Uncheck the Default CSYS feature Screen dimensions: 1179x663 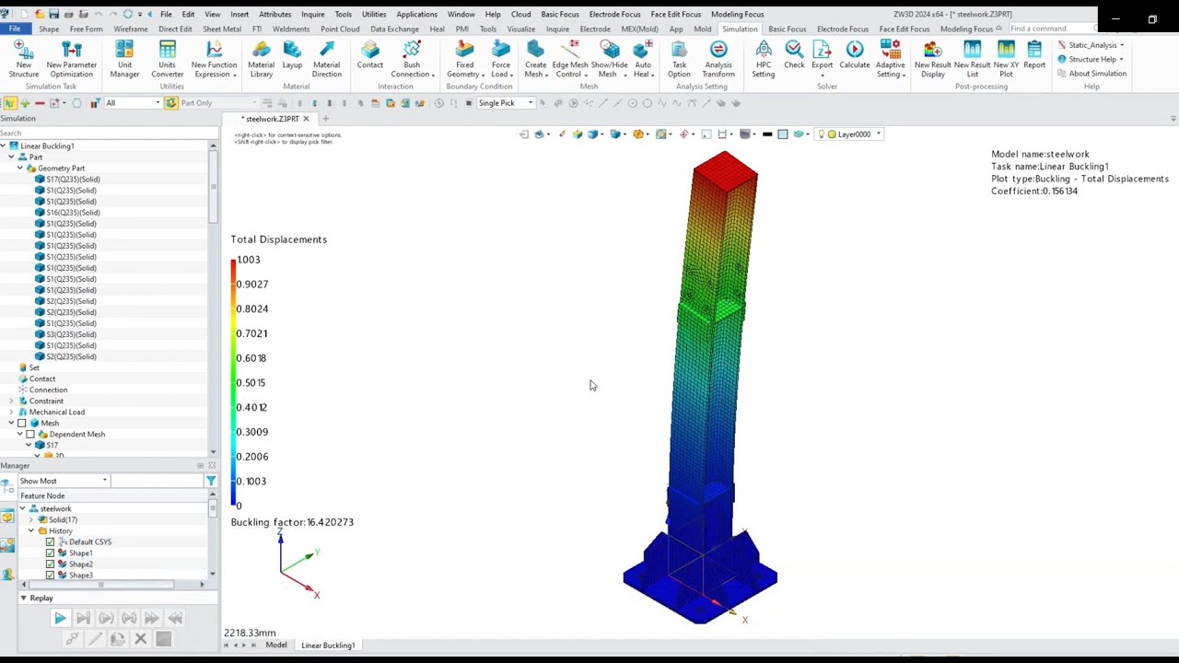[x=50, y=542]
